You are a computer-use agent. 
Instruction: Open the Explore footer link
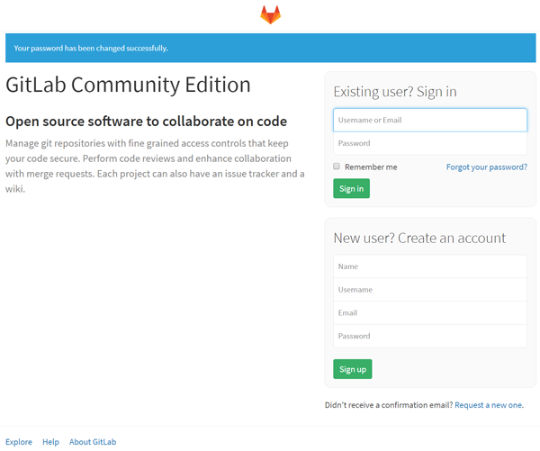19,442
